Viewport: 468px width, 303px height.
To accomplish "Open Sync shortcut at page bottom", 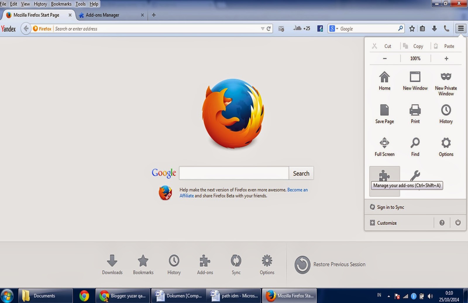I will click(x=236, y=265).
